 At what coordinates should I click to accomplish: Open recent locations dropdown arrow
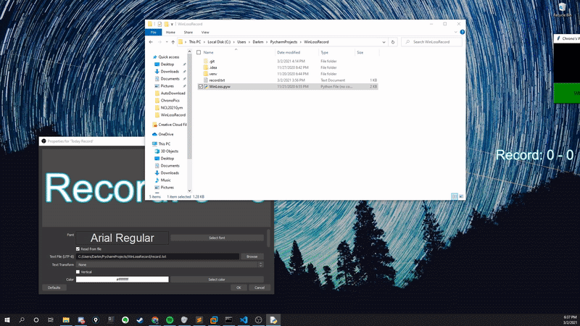point(167,42)
